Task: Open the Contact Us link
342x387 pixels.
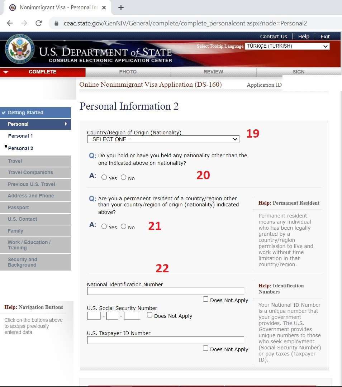Action: coord(274,37)
